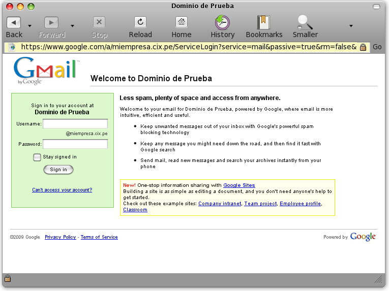Image resolution: width=389 pixels, height=291 pixels.
Task: Open the Company intranet example link
Action: pyautogui.click(x=220, y=204)
